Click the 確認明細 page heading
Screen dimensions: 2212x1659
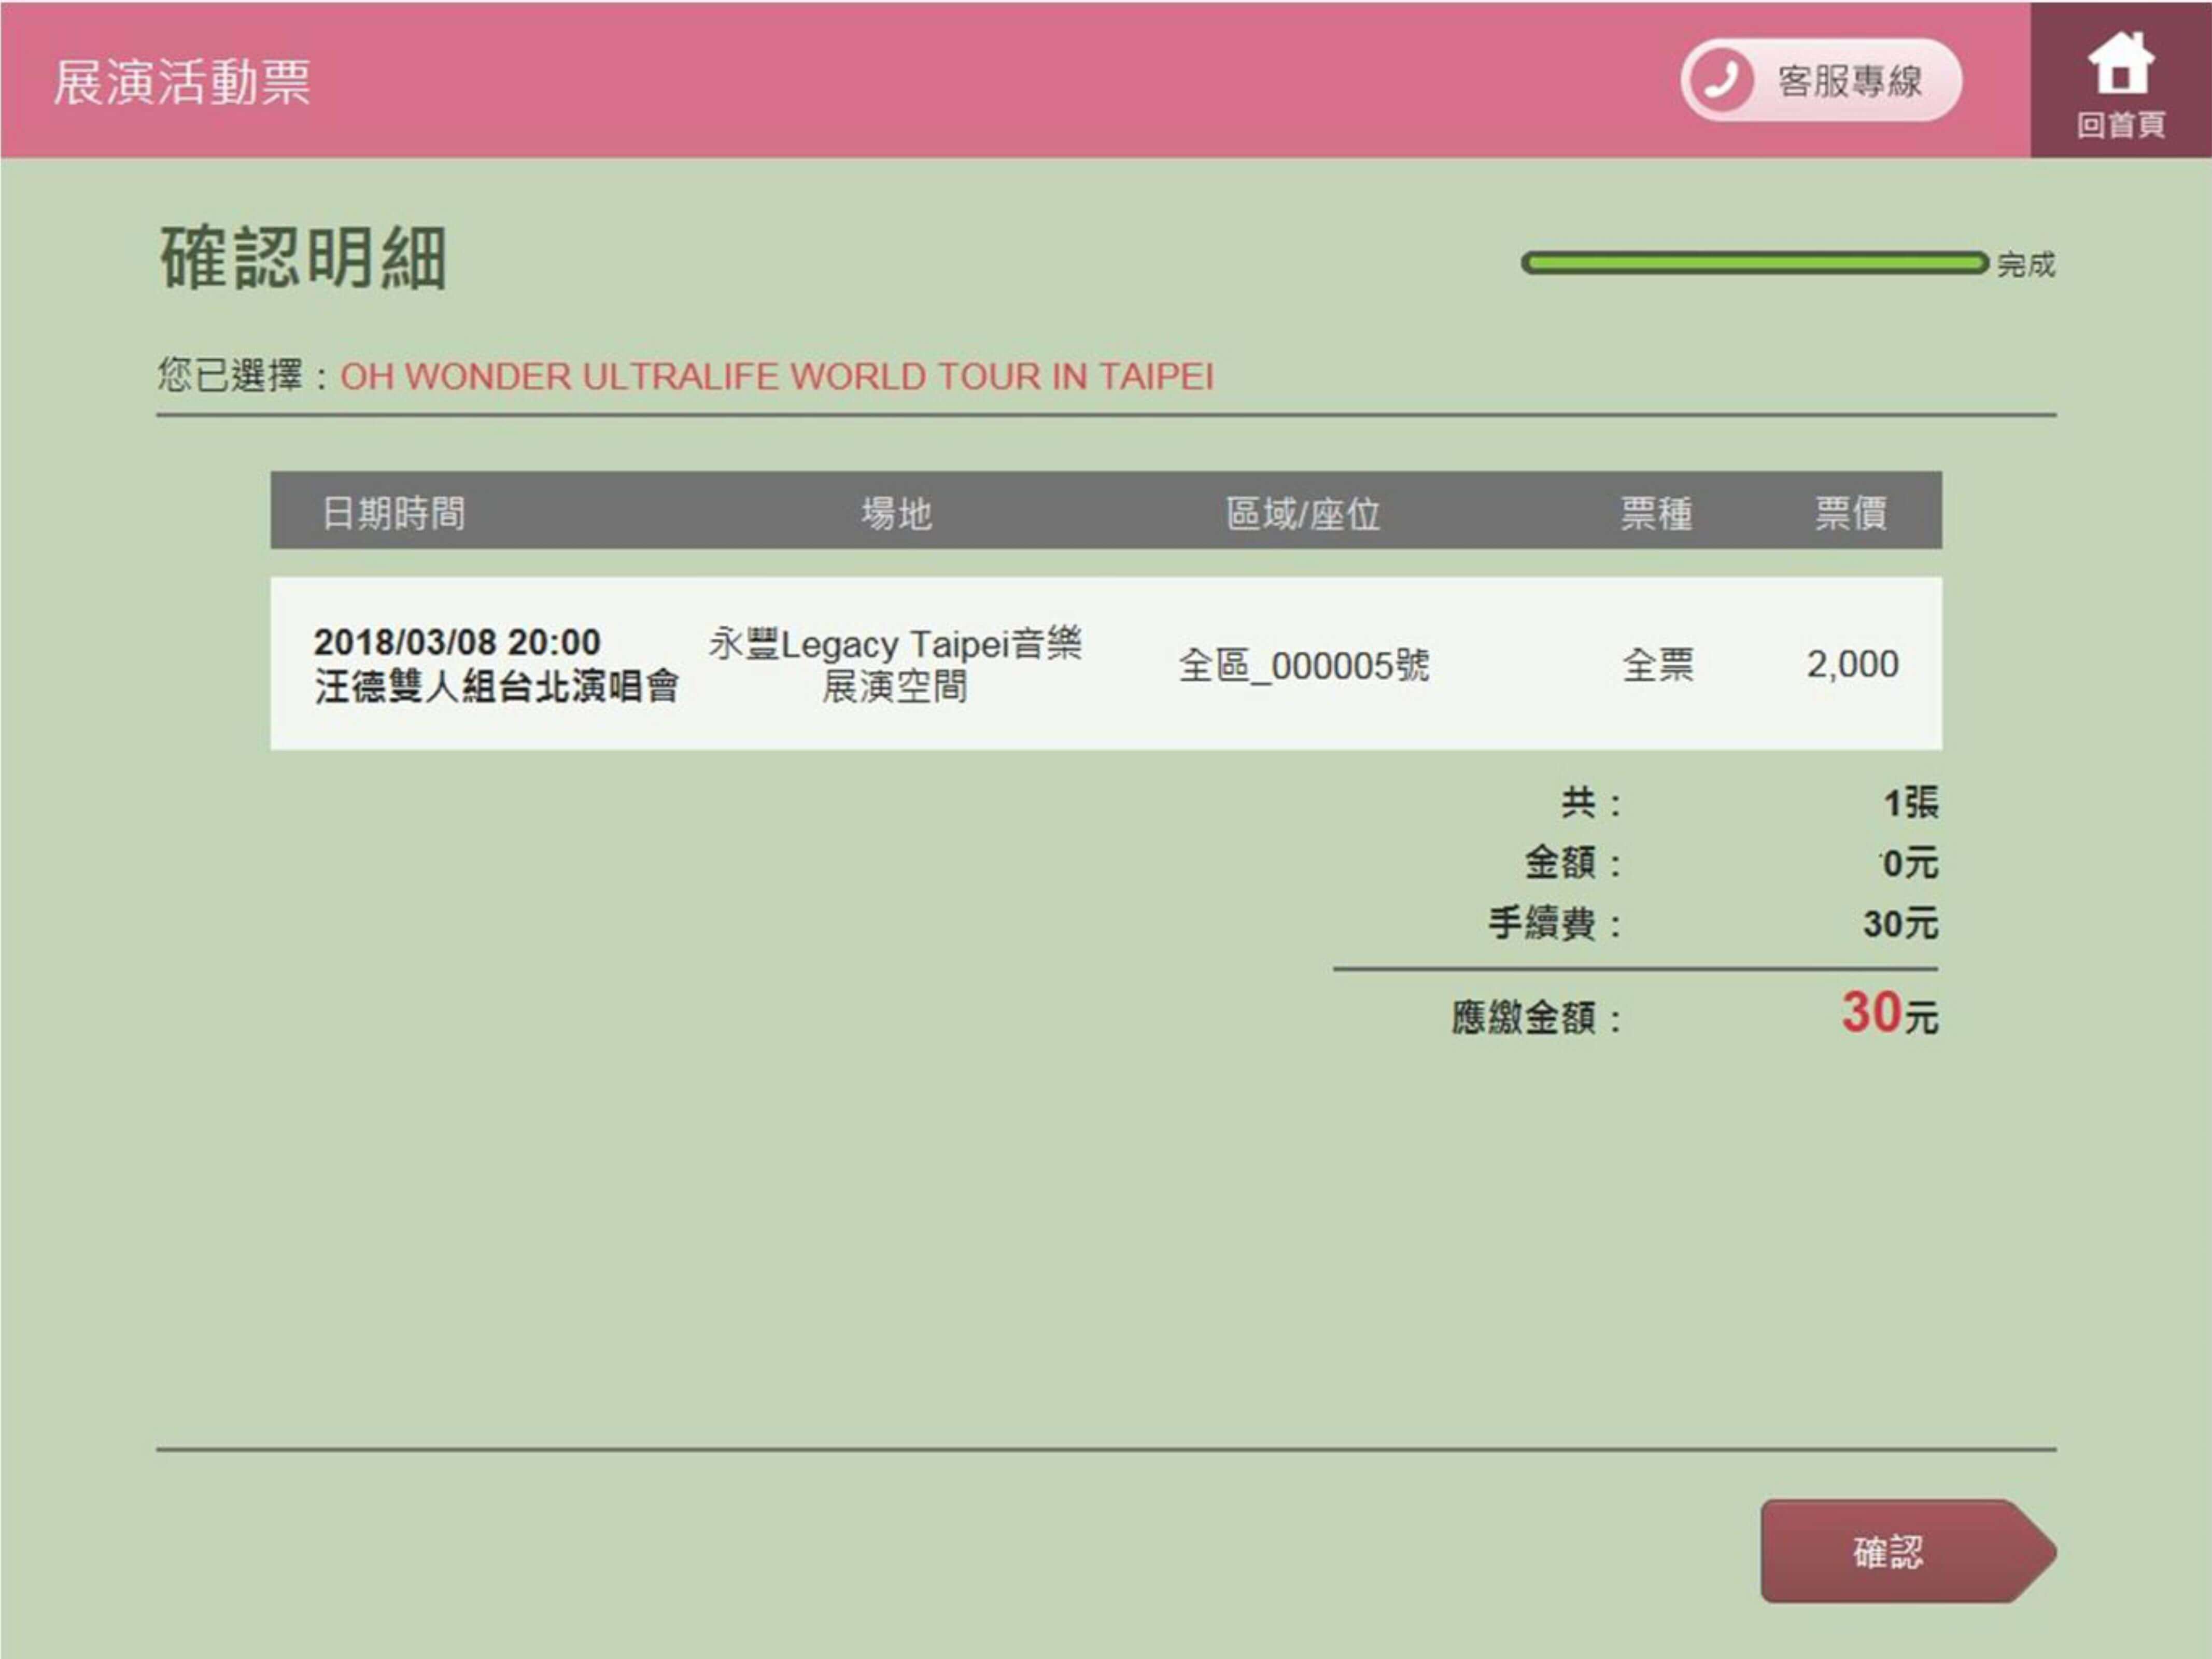(x=303, y=258)
